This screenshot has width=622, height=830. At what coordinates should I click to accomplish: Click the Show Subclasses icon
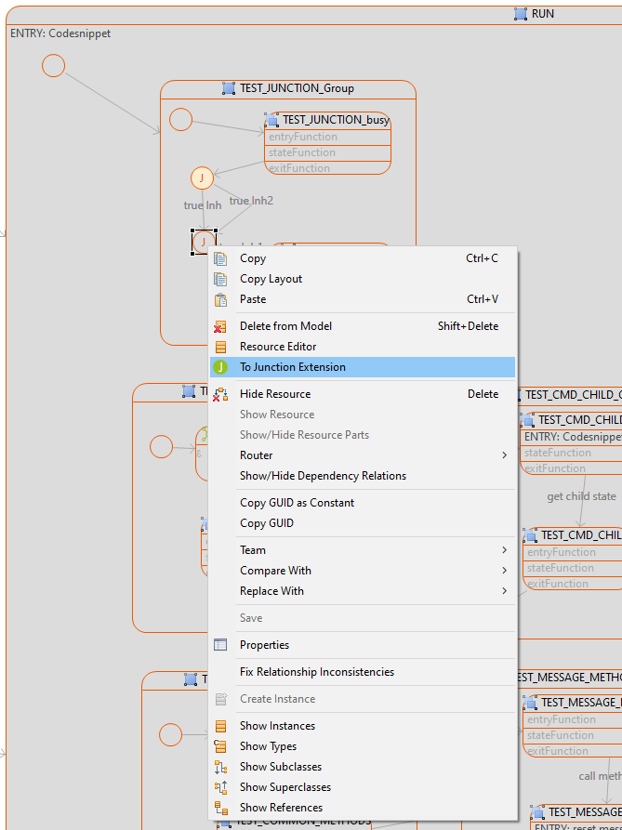(220, 767)
